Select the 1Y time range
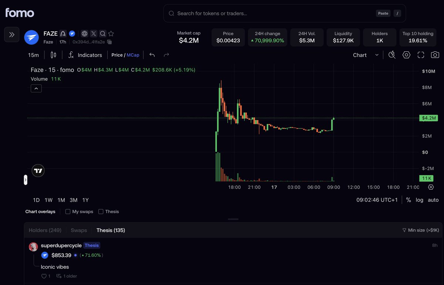This screenshot has width=444, height=285. coord(85,200)
